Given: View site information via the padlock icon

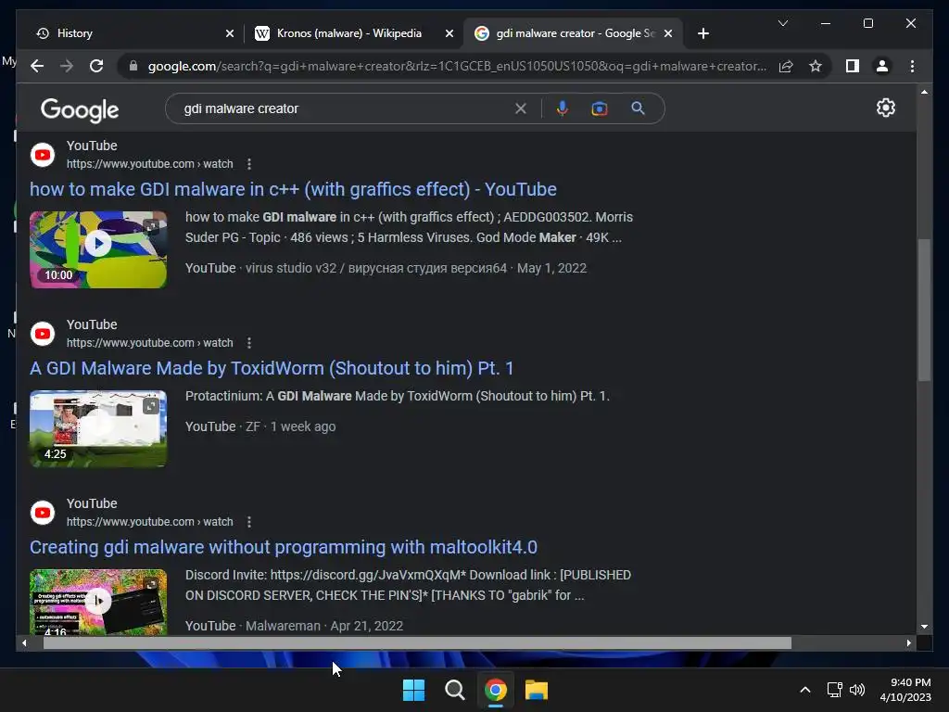Looking at the screenshot, I should pos(133,66).
